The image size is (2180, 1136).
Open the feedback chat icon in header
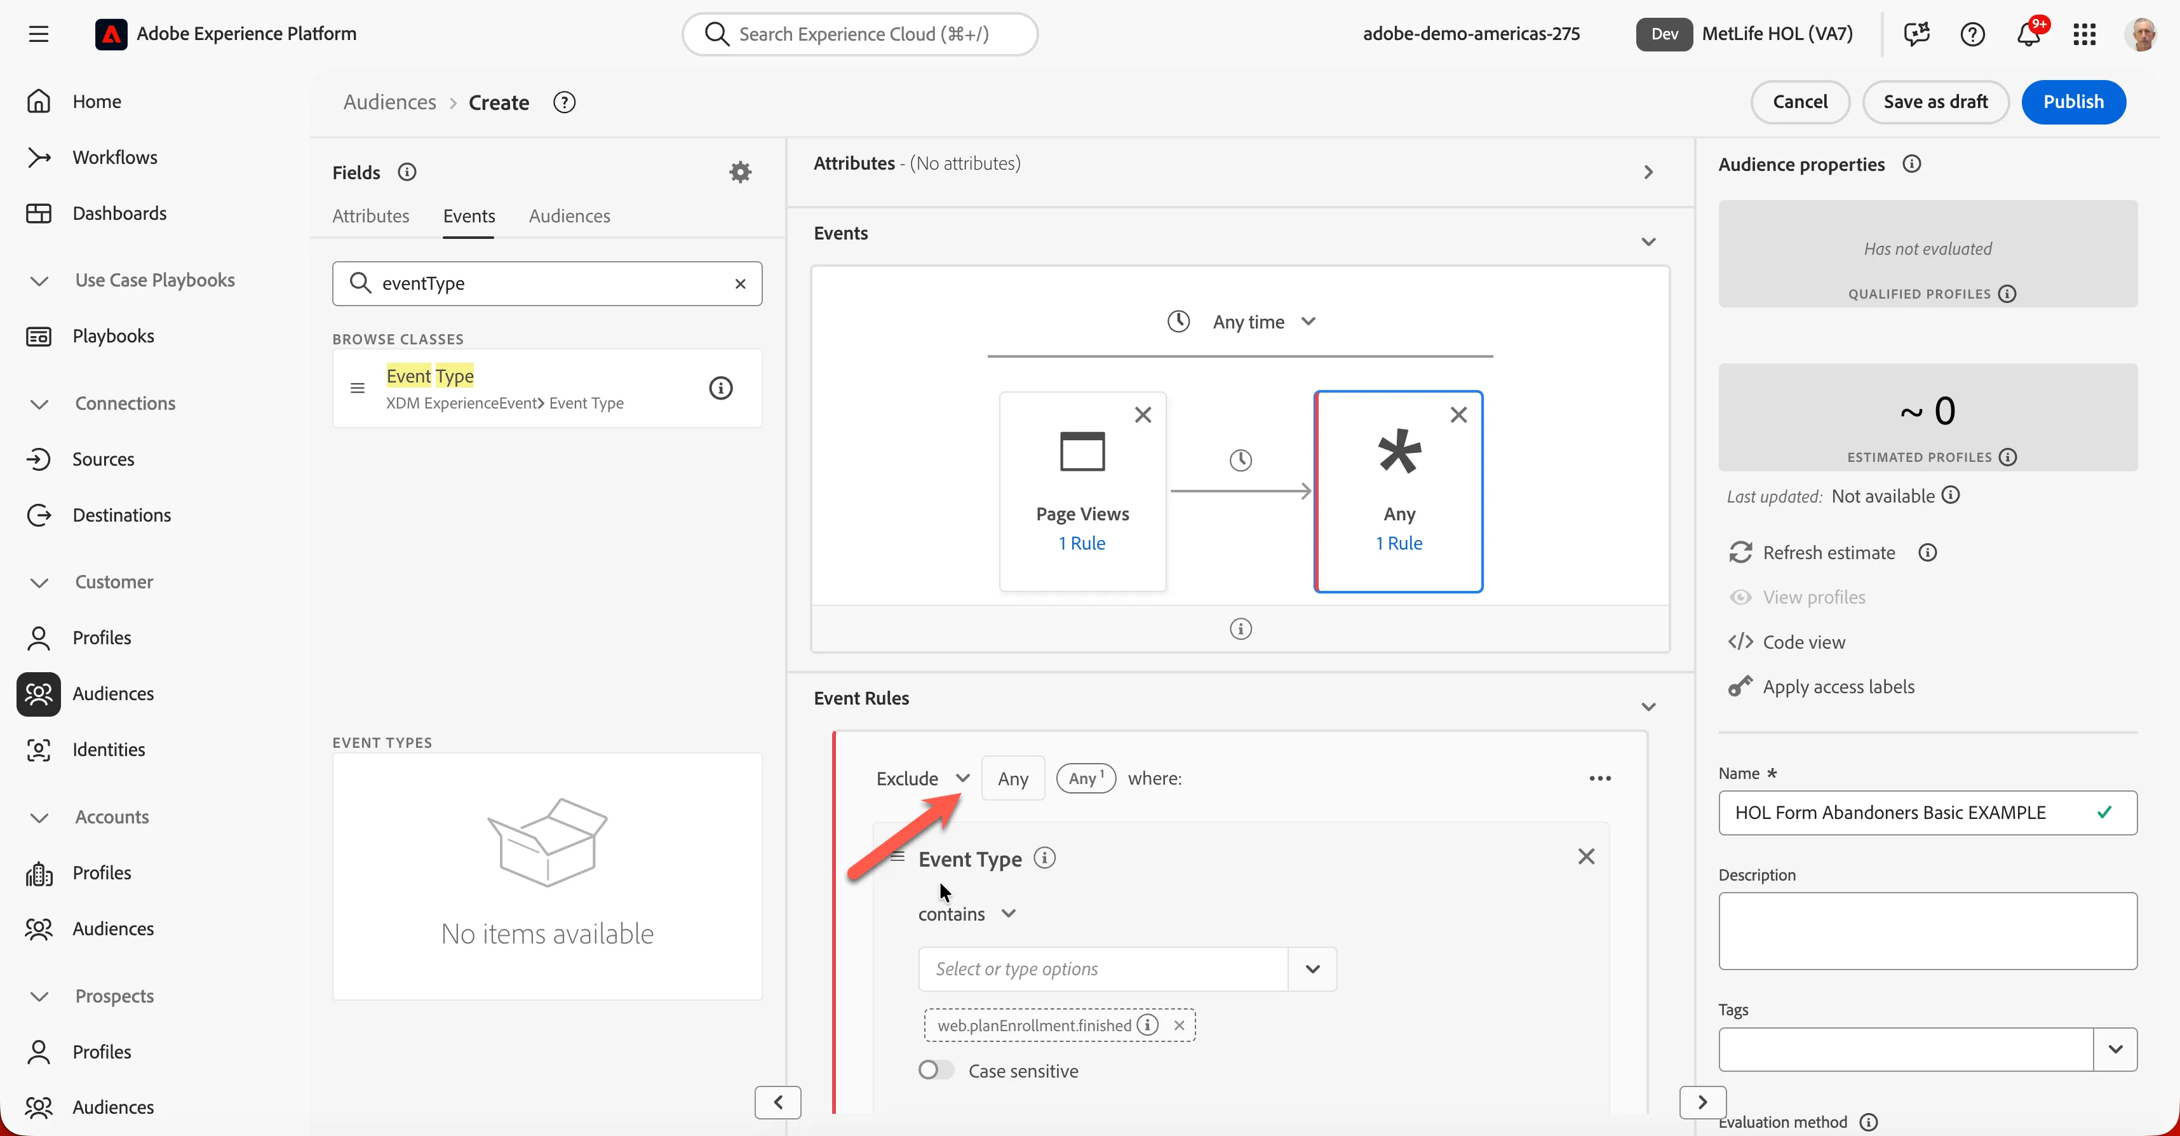[1917, 34]
